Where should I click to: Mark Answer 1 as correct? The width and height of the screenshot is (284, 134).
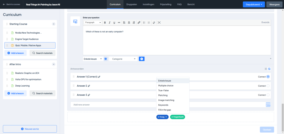point(268,77)
